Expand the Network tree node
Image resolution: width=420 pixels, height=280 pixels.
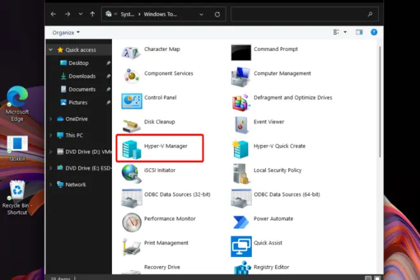pos(51,185)
